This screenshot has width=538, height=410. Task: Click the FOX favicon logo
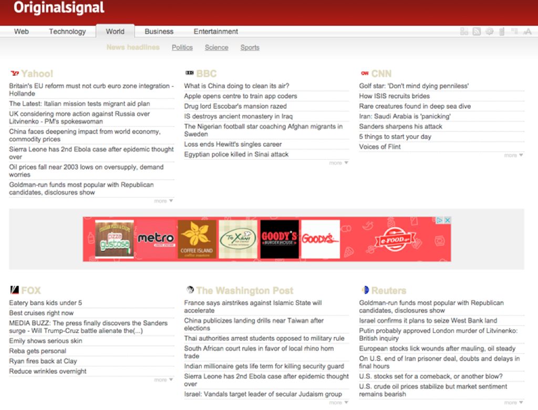[14, 290]
